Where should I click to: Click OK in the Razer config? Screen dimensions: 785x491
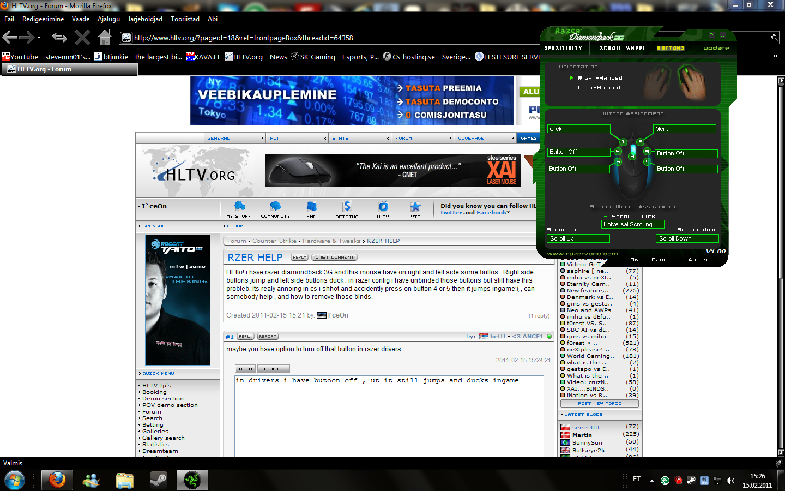pos(634,260)
